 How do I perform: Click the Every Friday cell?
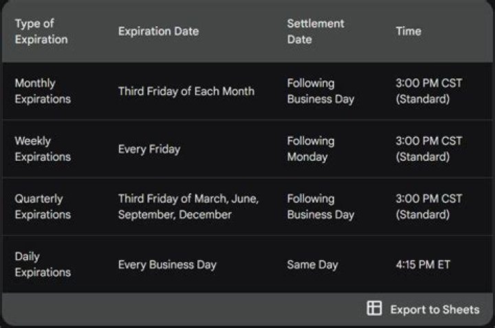click(x=148, y=149)
